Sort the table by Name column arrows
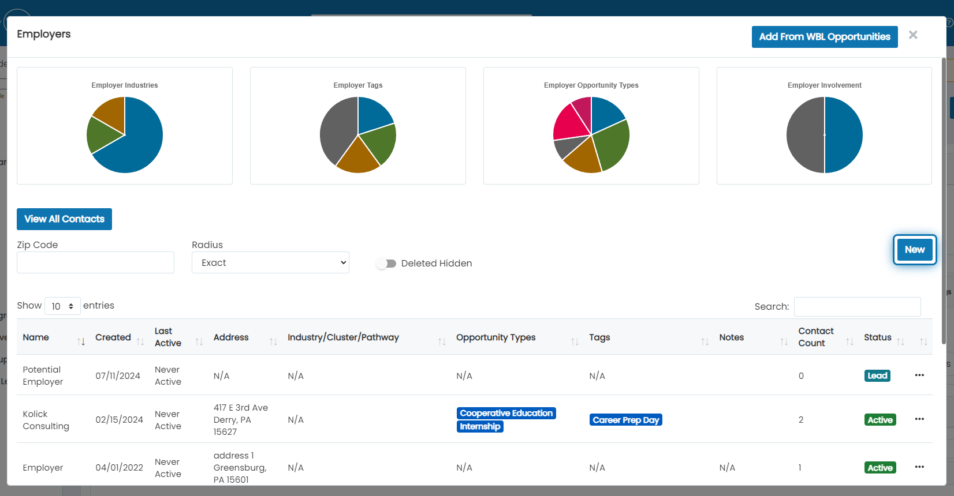Image resolution: width=954 pixels, height=496 pixels. (81, 342)
